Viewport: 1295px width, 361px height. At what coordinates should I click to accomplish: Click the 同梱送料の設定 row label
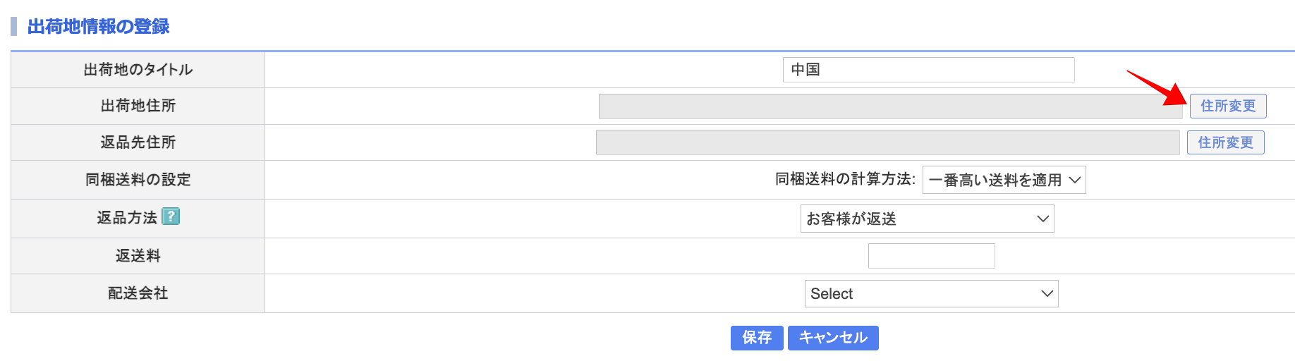coord(138,180)
